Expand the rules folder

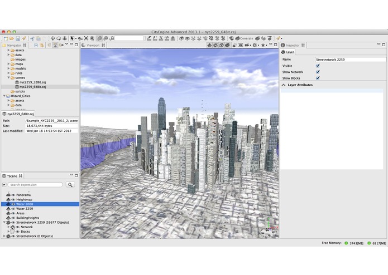pyautogui.click(x=8, y=73)
